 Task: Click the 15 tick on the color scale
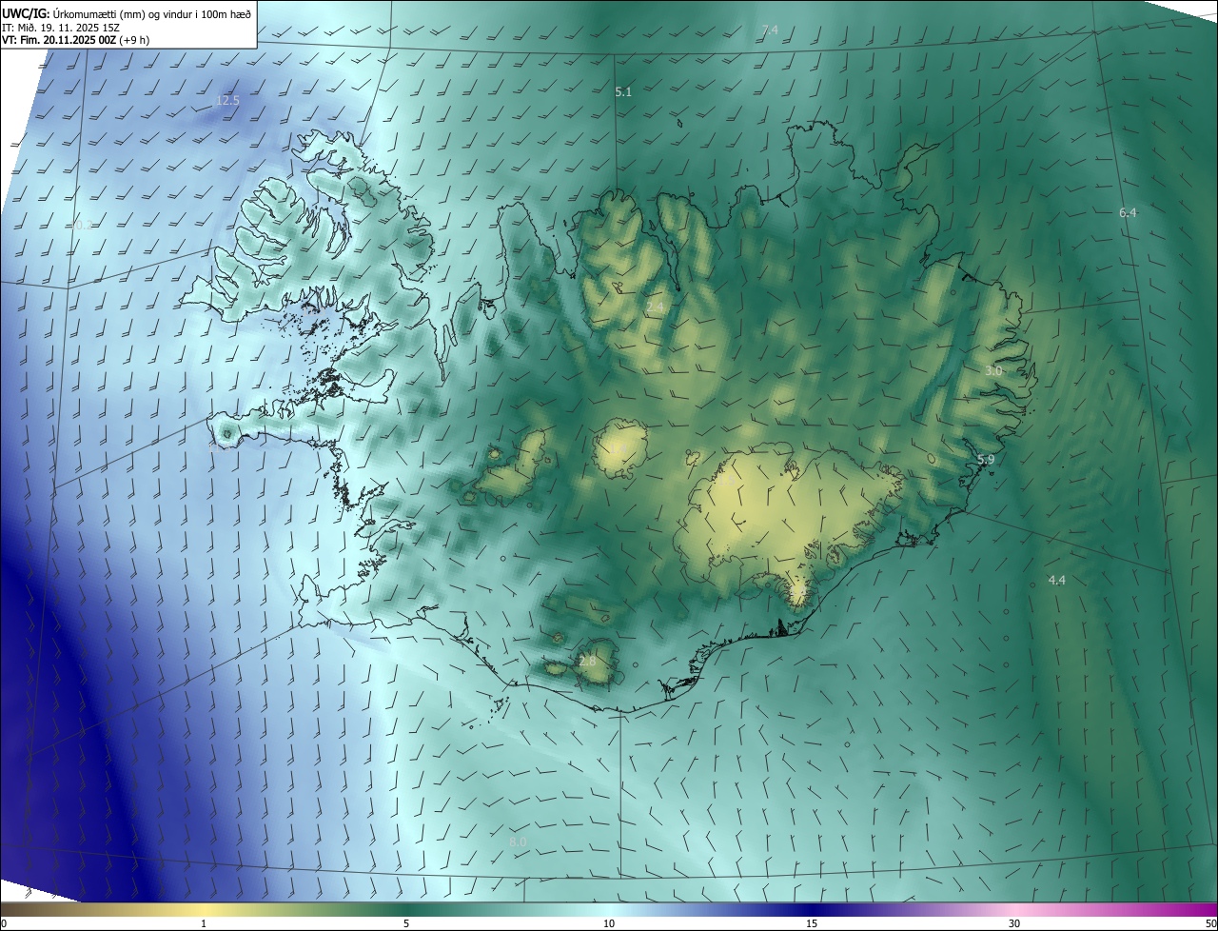pyautogui.click(x=812, y=923)
